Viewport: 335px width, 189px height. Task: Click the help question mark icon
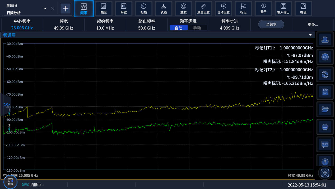point(325,162)
